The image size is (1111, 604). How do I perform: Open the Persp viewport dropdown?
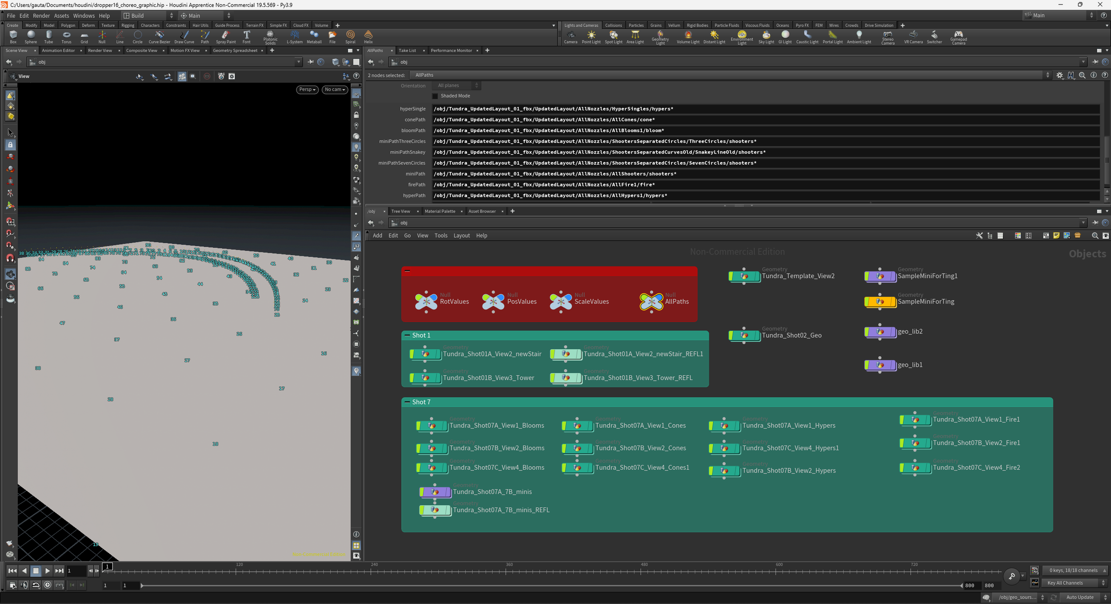307,90
